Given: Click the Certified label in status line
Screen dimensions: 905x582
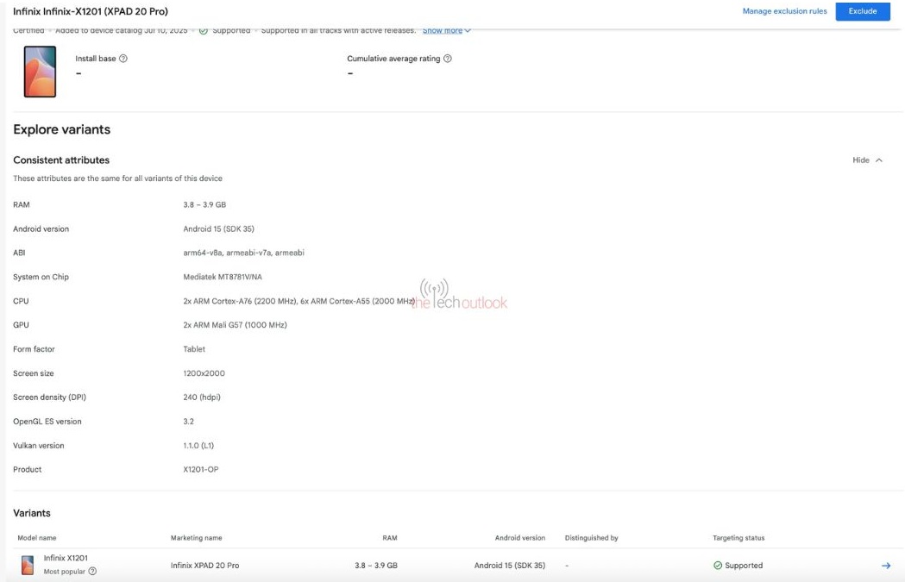Looking at the screenshot, I should [x=29, y=29].
